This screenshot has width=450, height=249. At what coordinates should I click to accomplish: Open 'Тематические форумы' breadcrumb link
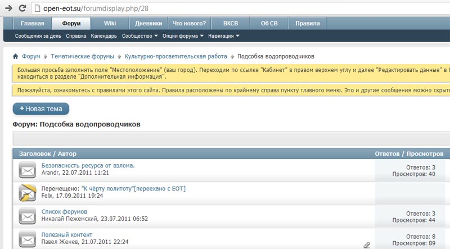tap(82, 56)
